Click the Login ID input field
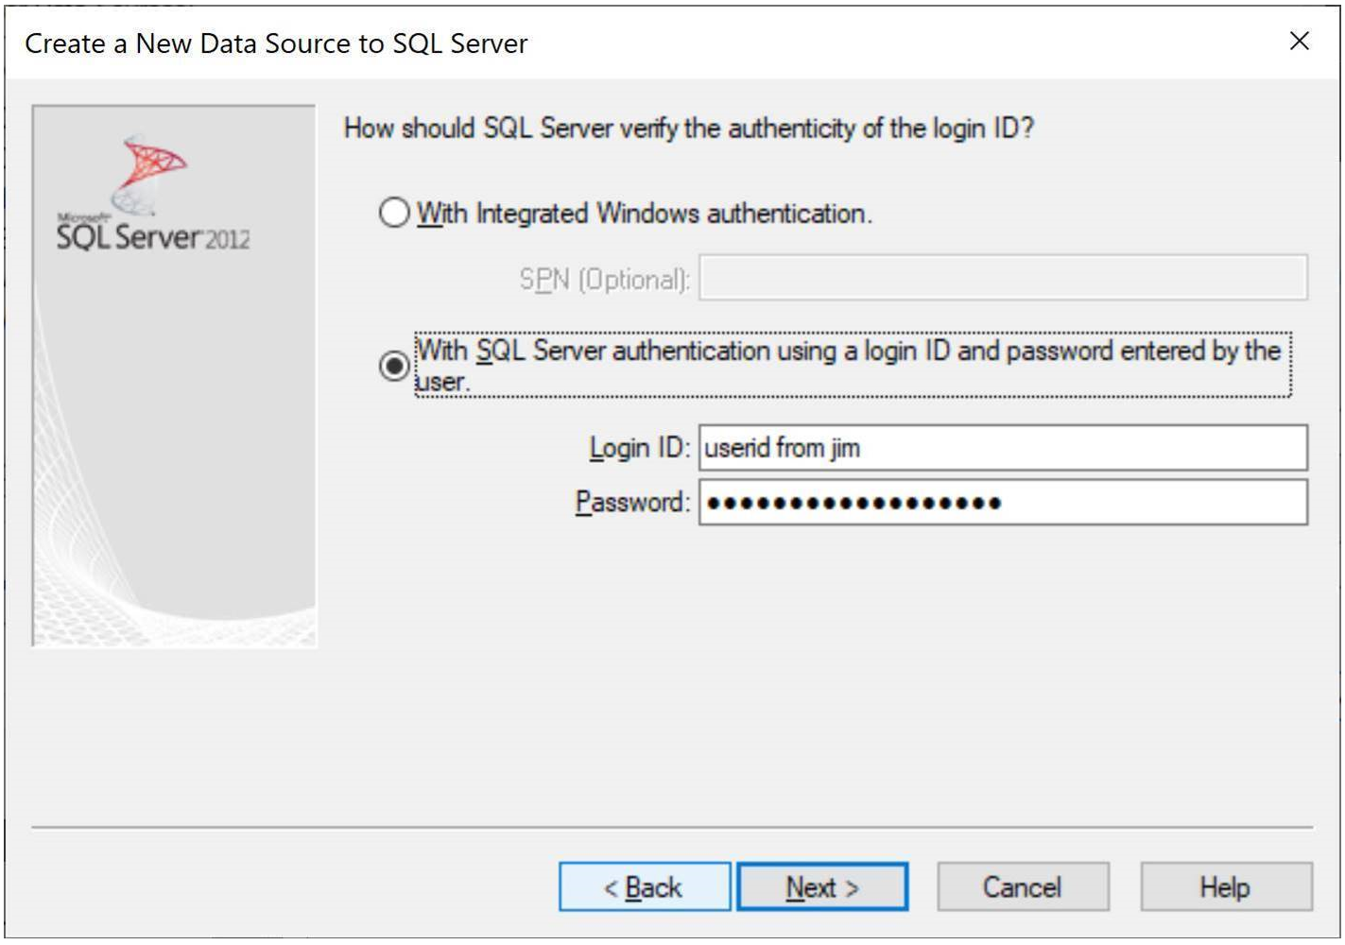Image resolution: width=1345 pixels, height=945 pixels. [x=1003, y=448]
